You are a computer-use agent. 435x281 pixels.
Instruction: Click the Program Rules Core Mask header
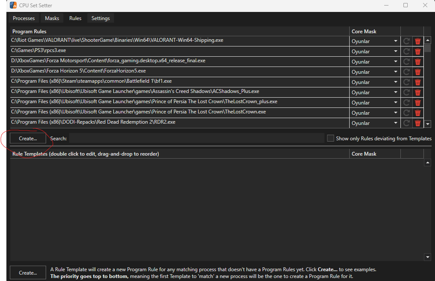[x=375, y=31]
